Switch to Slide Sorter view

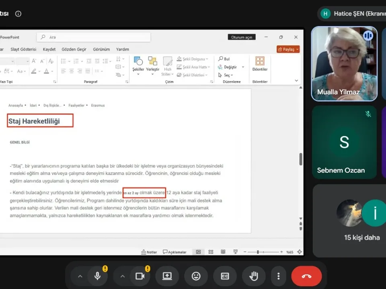tap(211, 252)
